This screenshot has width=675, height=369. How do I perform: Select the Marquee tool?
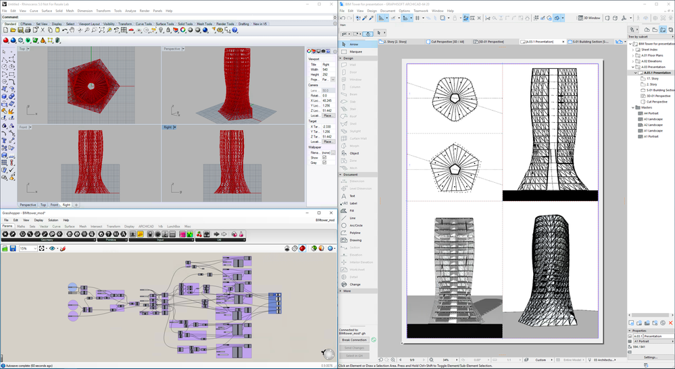355,51
